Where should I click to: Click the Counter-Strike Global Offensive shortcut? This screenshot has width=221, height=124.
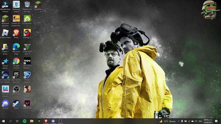pyautogui.click(x=16, y=21)
